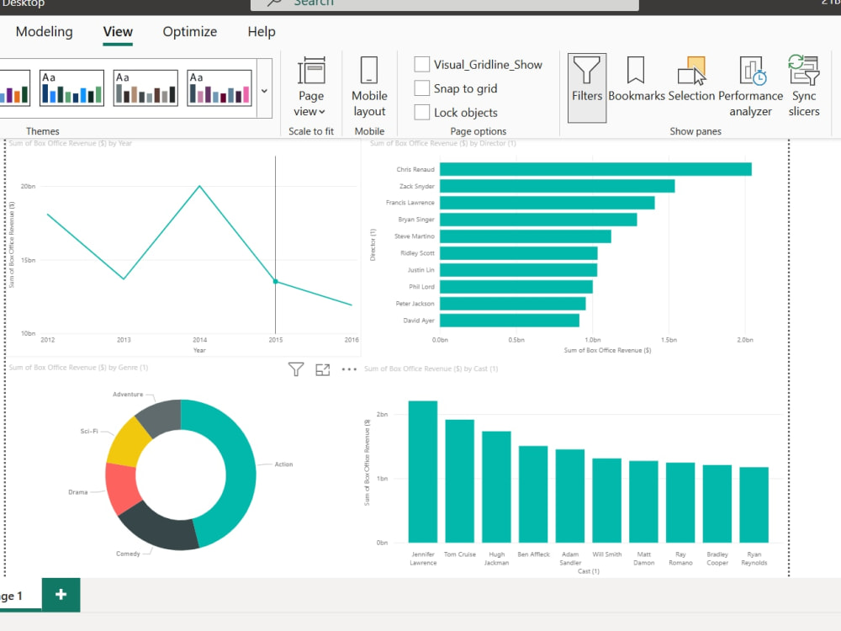841x631 pixels.
Task: Click the Ben Affleck column
Action: (533, 494)
